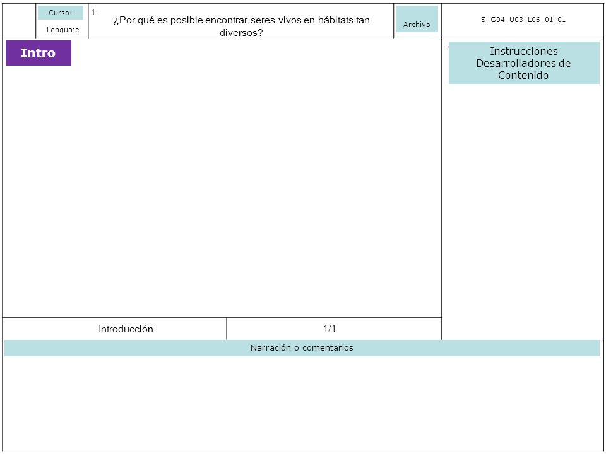Click the Narración o comentarios bar
This screenshot has width=606, height=454.
[302, 348]
